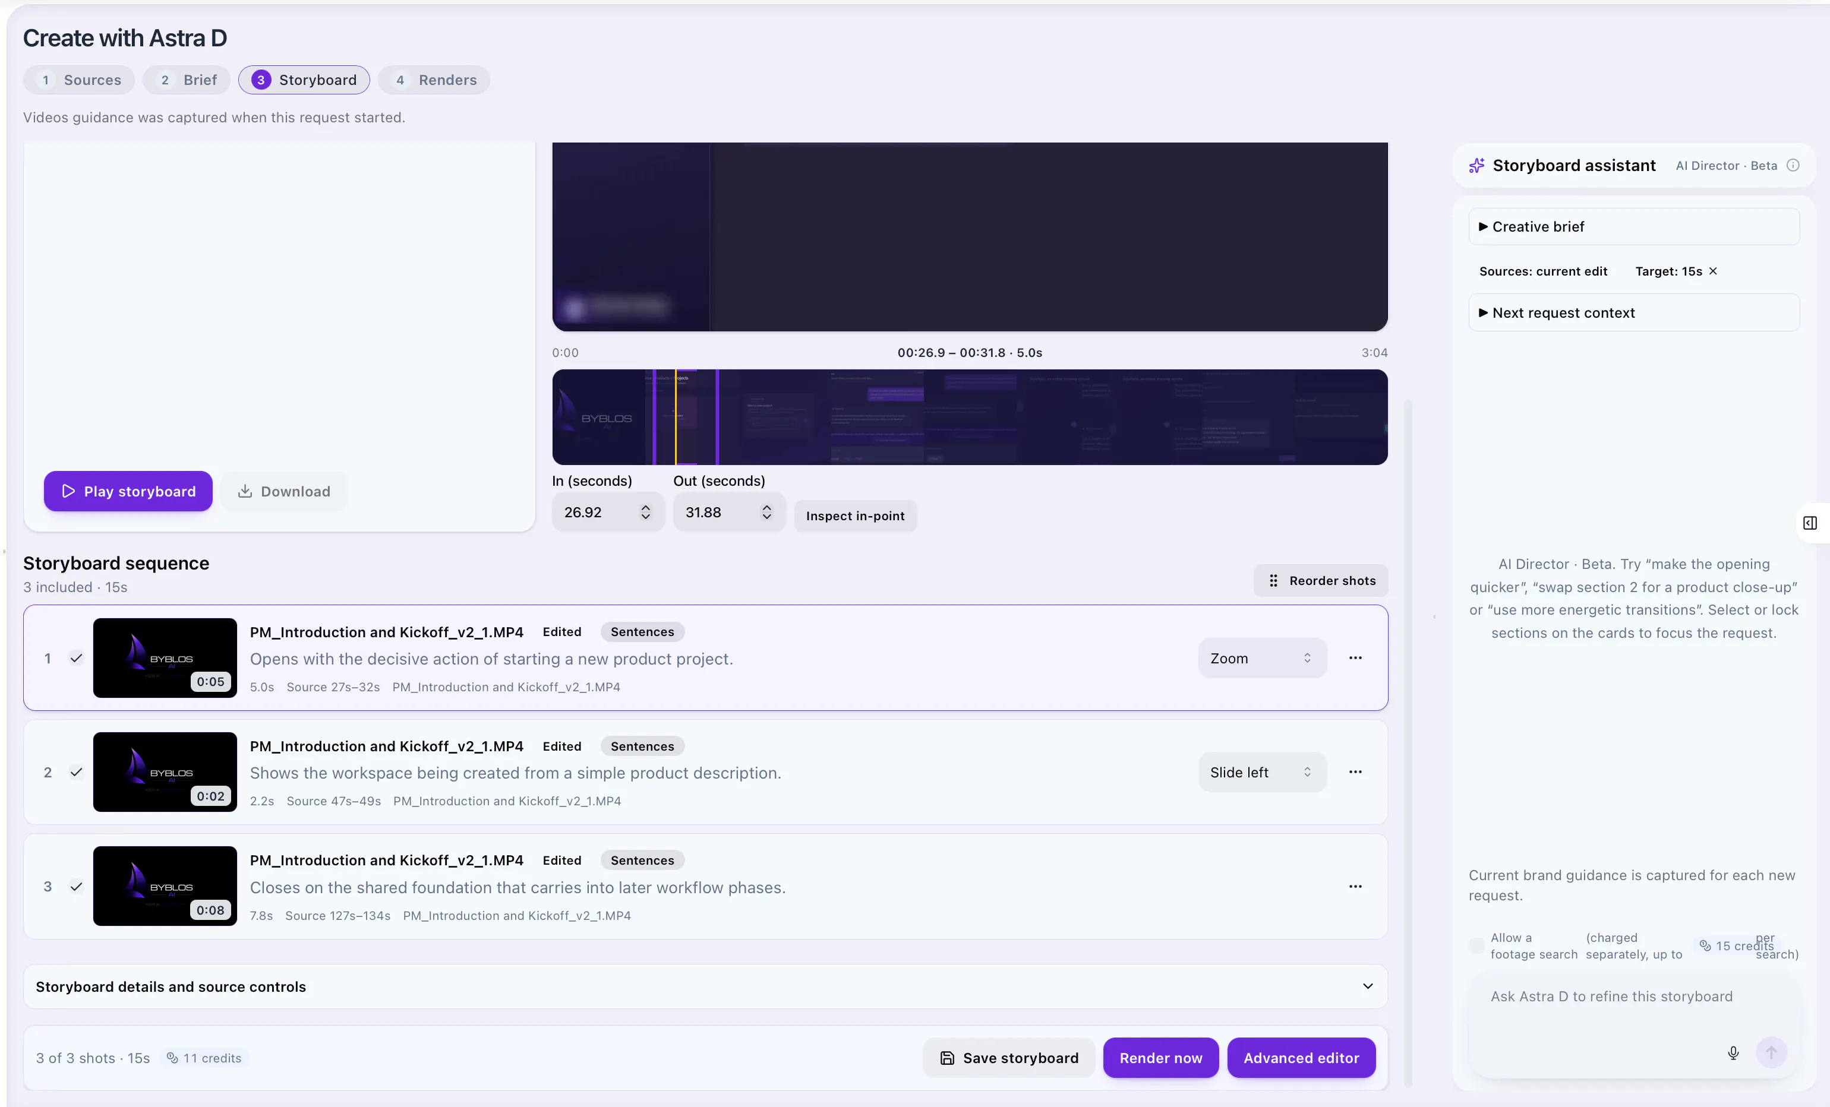The width and height of the screenshot is (1830, 1107).
Task: Open the Zoom transition dropdown for shot 1
Action: pos(1262,658)
